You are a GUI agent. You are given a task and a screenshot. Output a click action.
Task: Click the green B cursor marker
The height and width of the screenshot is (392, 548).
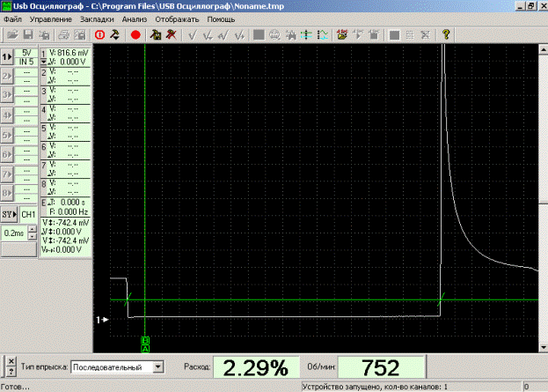point(145,341)
